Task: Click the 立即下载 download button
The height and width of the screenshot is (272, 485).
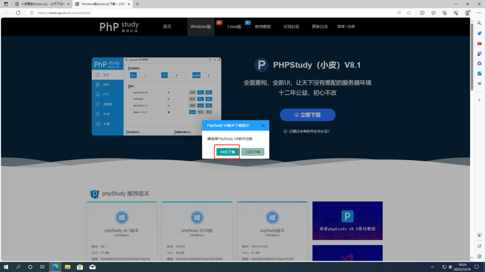Action: [307, 115]
